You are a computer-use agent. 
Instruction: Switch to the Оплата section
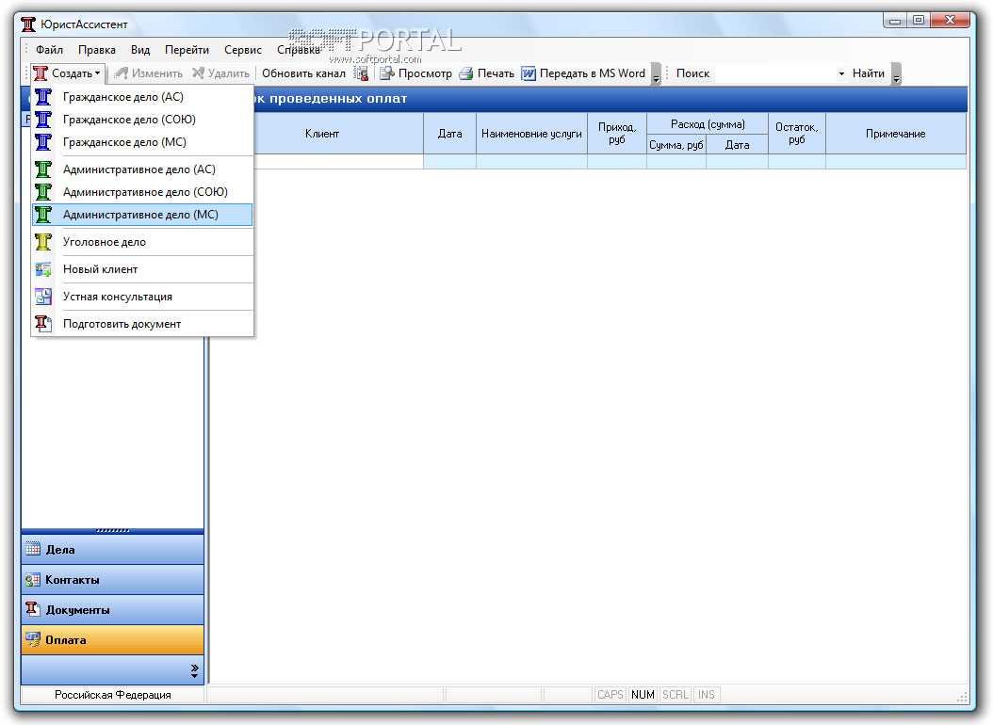113,639
